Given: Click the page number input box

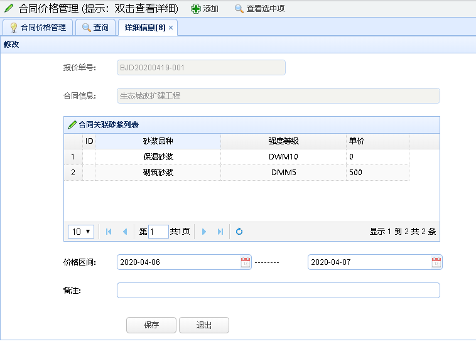Looking at the screenshot, I should click(158, 232).
